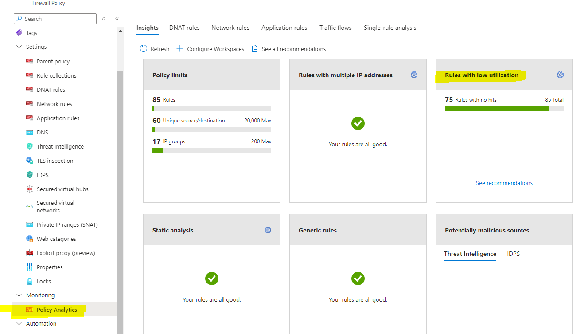
Task: Select the IDPS sub-tab in malicious sources
Action: point(514,254)
